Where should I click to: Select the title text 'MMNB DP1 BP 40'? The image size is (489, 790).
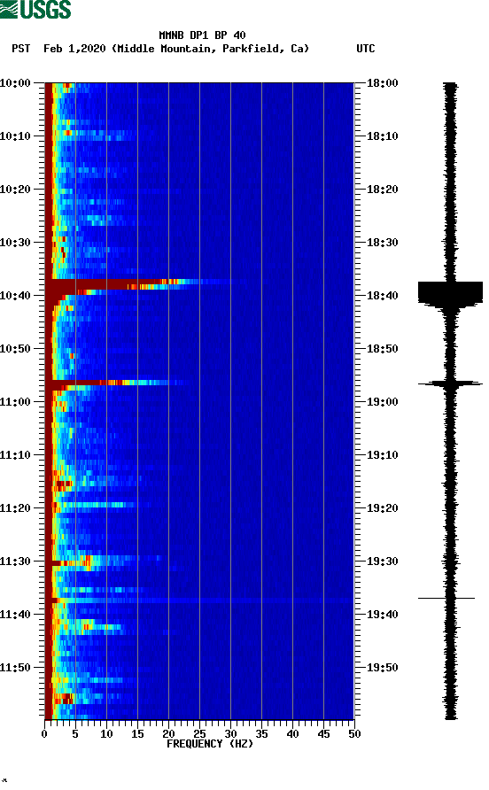[202, 35]
